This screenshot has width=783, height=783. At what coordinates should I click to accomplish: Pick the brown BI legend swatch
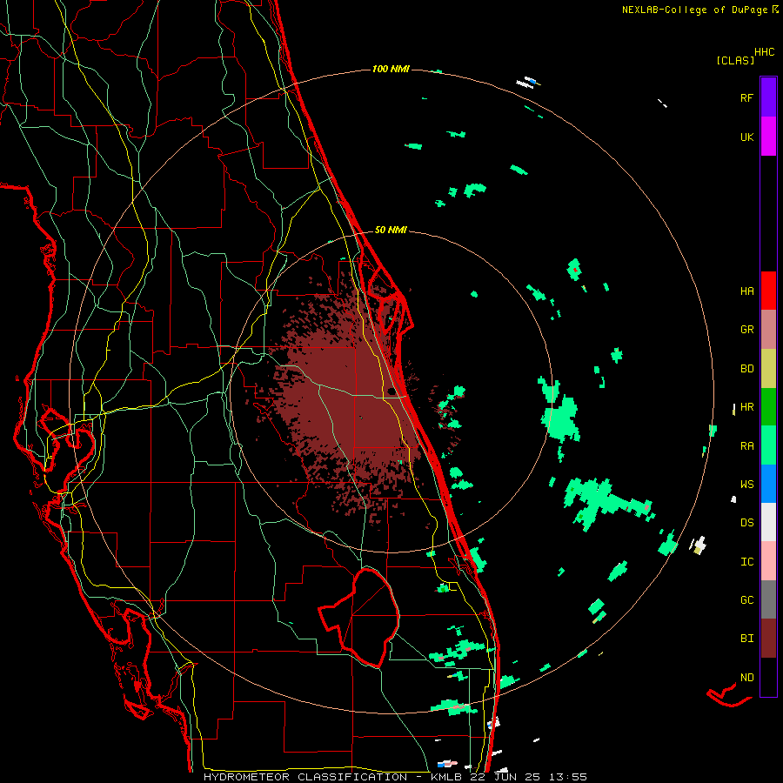pos(768,639)
